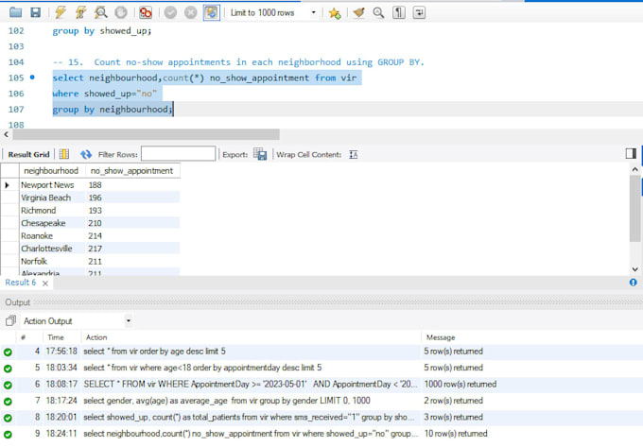The image size is (643, 447).
Task: Toggle the result side panel visibility
Action: (631, 154)
